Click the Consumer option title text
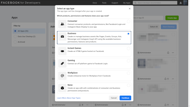 [72, 21]
